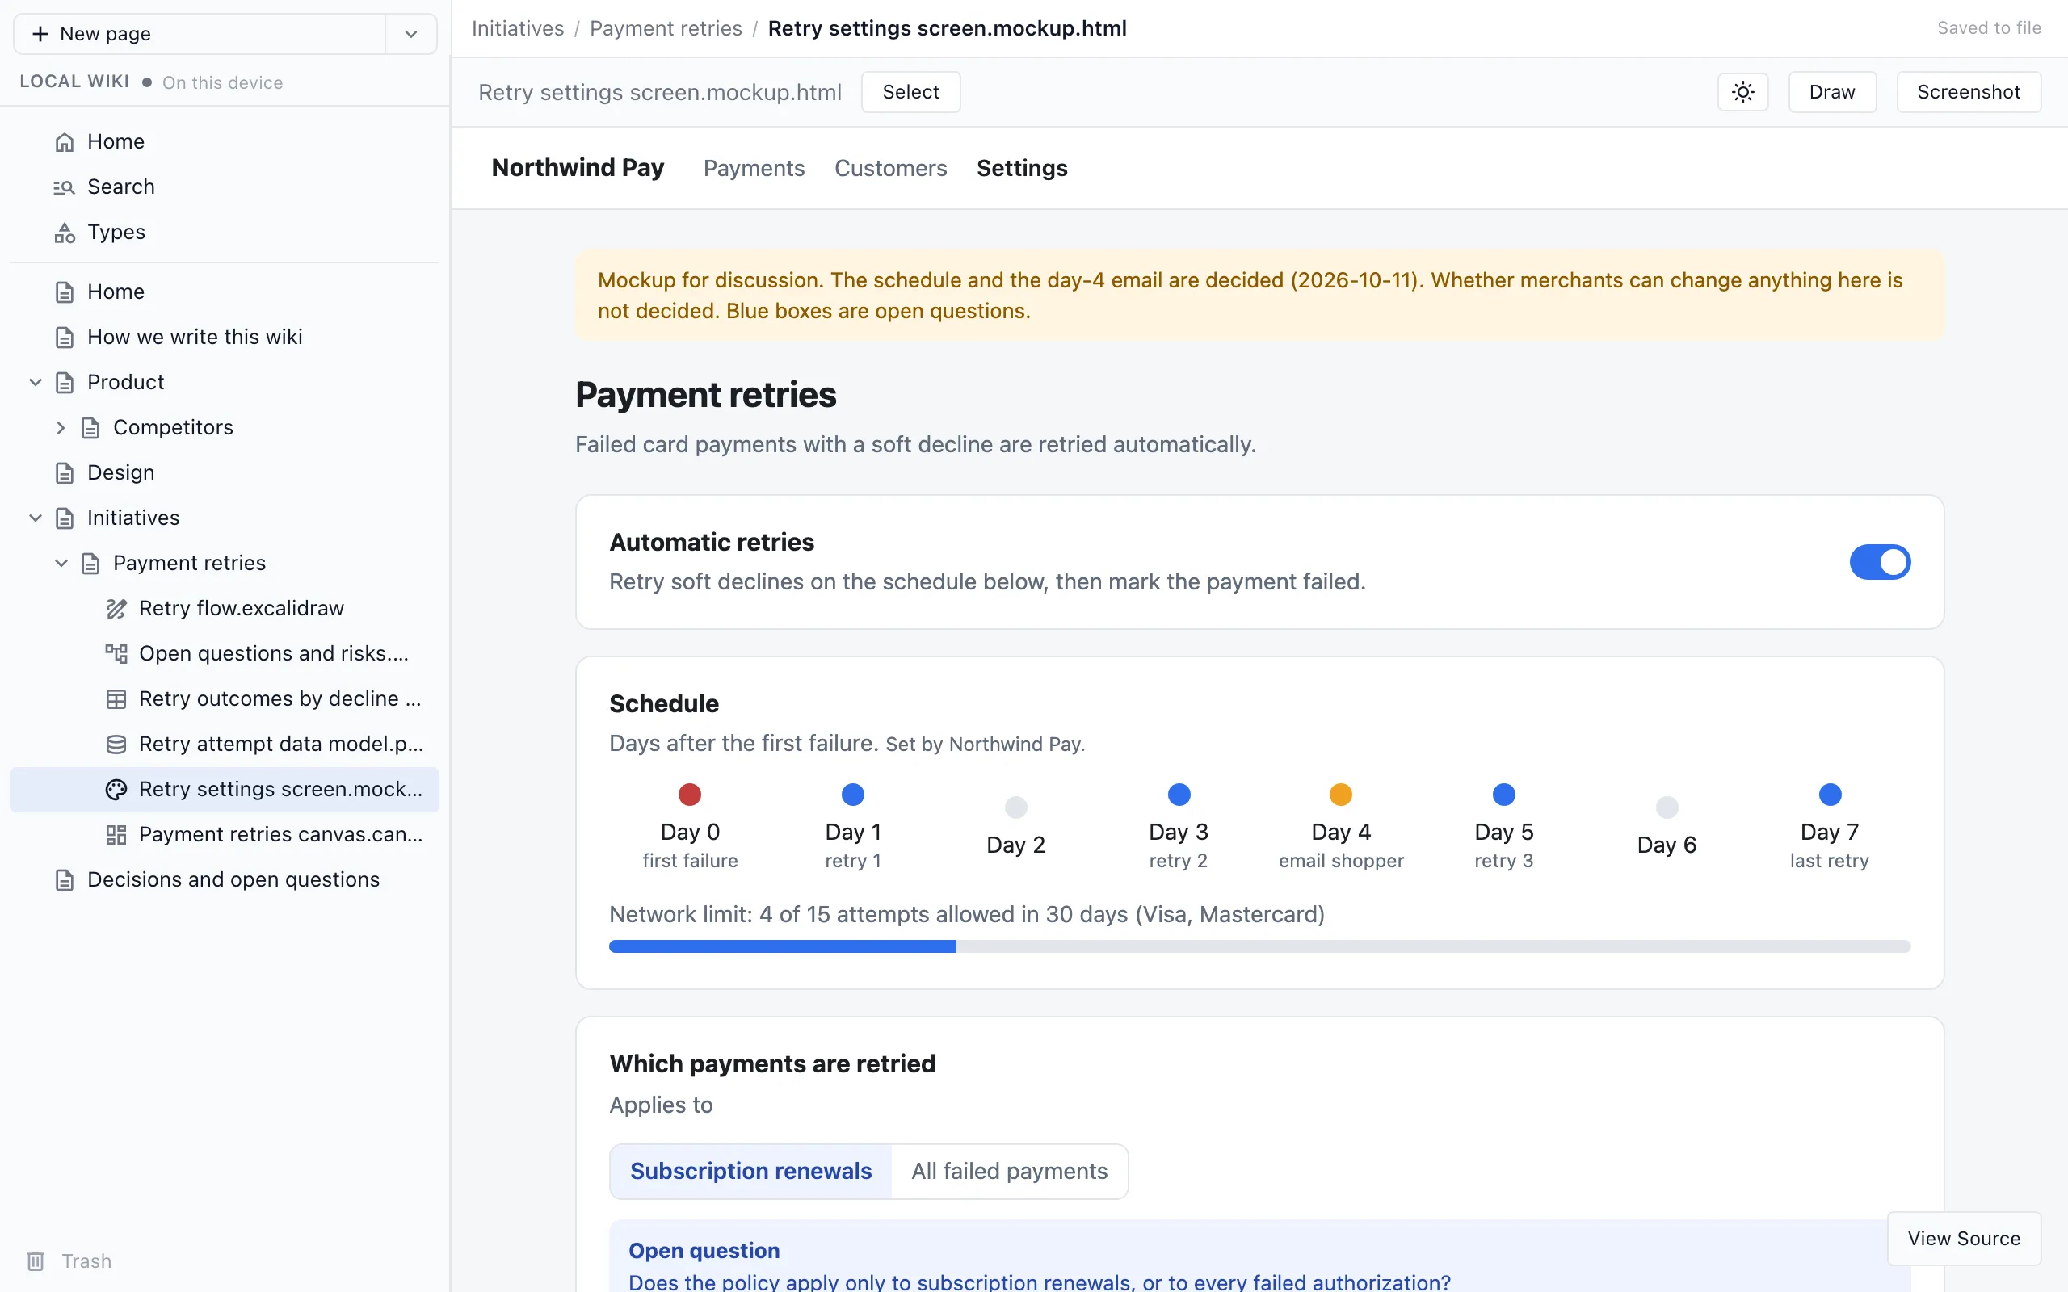Toggle light theme with the sun icon

[x=1742, y=92]
